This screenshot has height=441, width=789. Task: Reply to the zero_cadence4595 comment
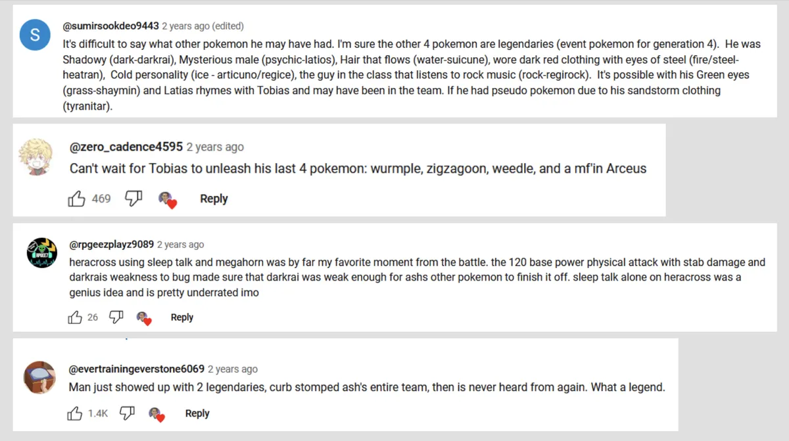click(214, 198)
